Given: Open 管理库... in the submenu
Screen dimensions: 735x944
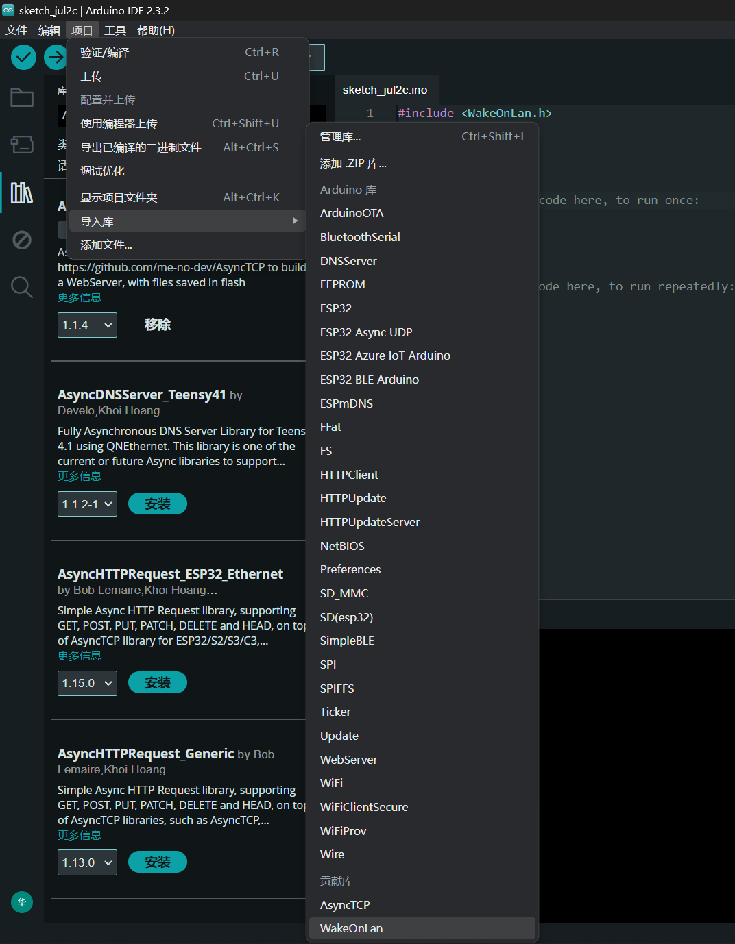Looking at the screenshot, I should click(x=422, y=137).
